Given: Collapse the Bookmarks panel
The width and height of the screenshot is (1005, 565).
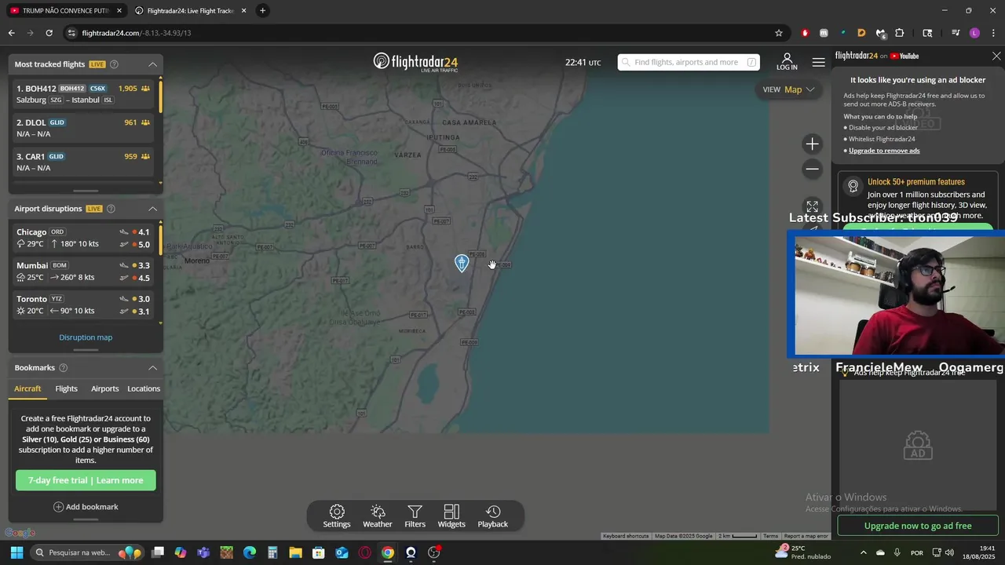Looking at the screenshot, I should pos(152,368).
